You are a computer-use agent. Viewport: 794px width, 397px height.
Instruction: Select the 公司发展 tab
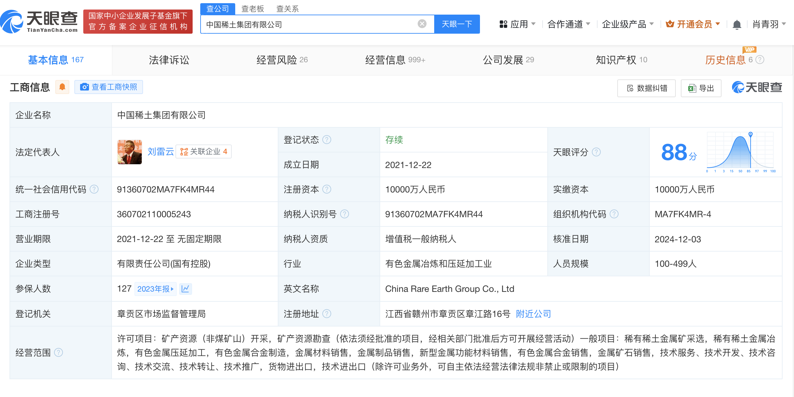(x=509, y=60)
